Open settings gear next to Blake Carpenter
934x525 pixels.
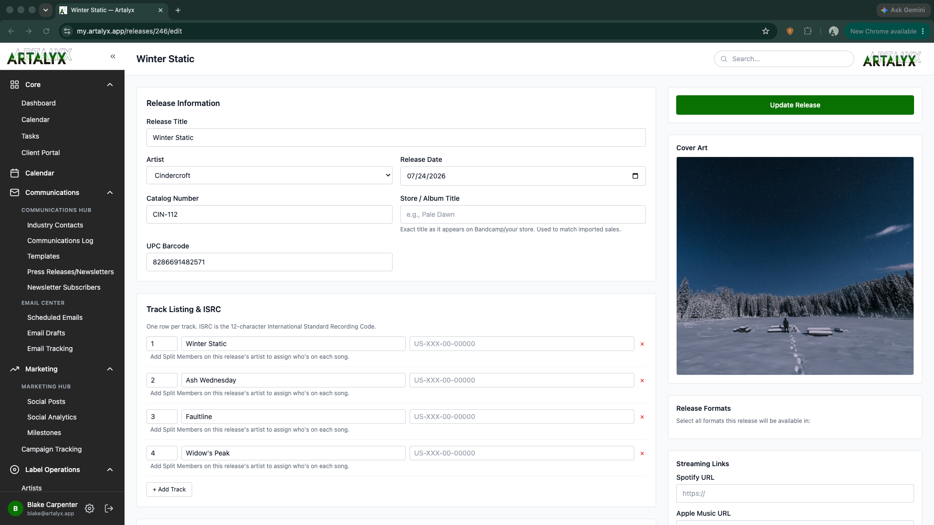[90, 508]
